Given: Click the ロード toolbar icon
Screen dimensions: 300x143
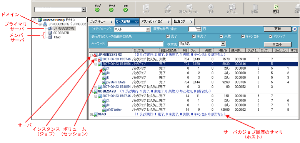Looking at the screenshot, I should pyautogui.click(x=147, y=7).
